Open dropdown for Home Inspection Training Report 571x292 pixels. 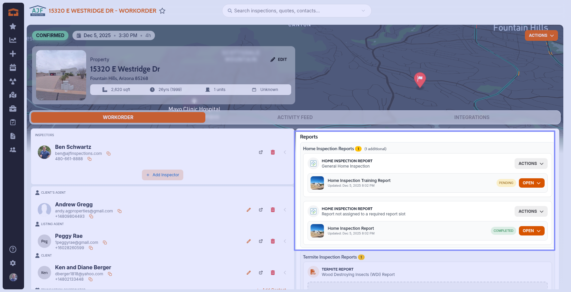531,183
